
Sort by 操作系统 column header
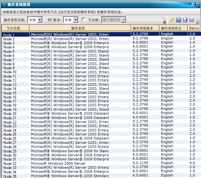(x=80, y=28)
